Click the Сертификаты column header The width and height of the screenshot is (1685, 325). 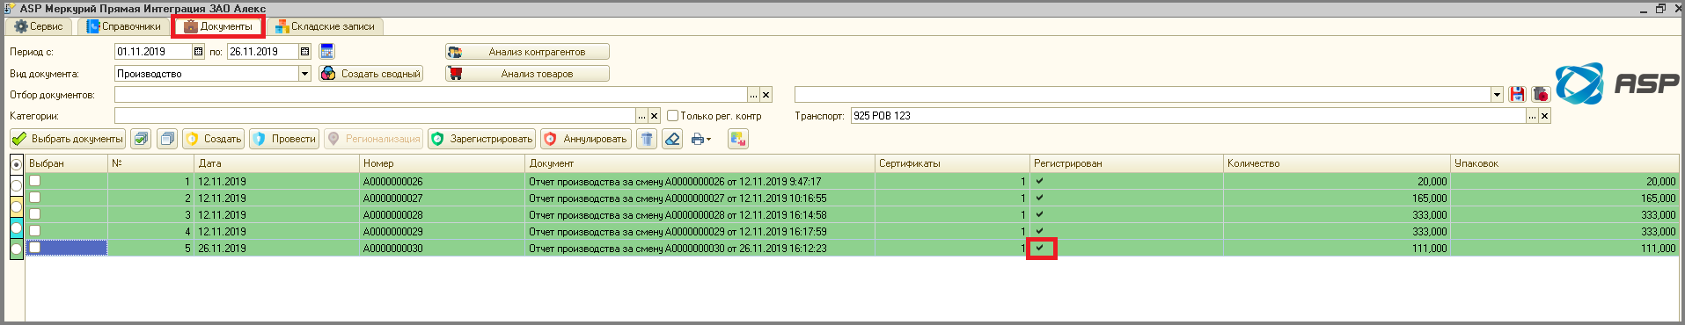coord(952,163)
